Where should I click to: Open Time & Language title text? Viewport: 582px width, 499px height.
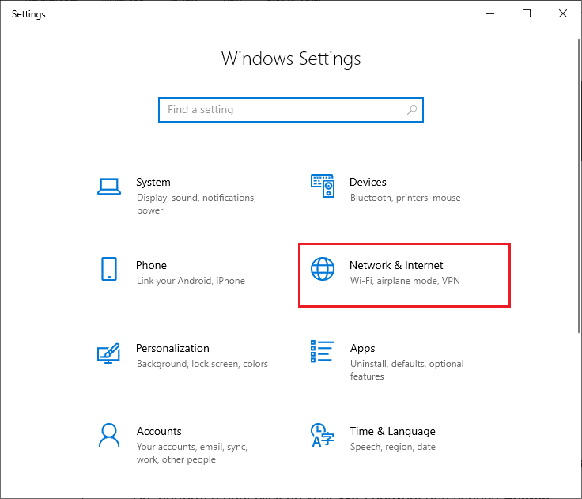(392, 431)
